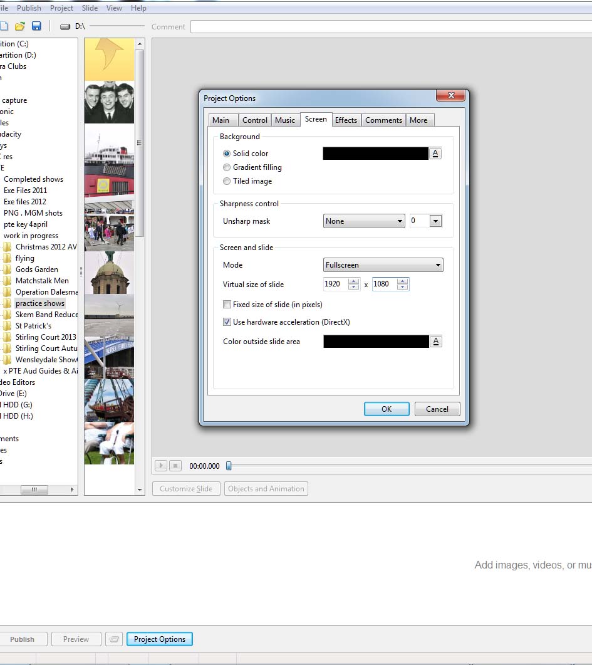Click OK in Project Options dialog
Screen dimensions: 592x665
(x=387, y=409)
